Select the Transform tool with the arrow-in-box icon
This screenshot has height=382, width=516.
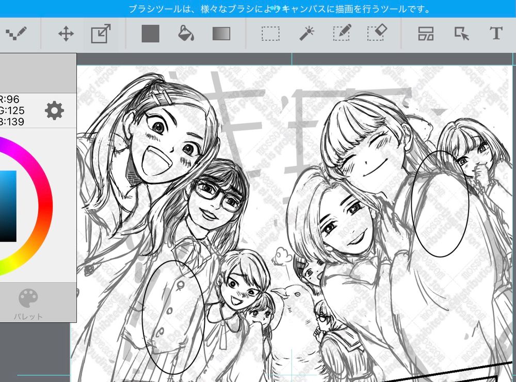(101, 34)
